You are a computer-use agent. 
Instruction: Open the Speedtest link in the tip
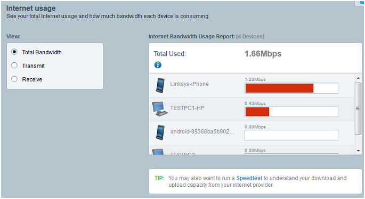tap(249, 178)
